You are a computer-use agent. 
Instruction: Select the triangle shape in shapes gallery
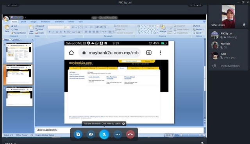139,29
